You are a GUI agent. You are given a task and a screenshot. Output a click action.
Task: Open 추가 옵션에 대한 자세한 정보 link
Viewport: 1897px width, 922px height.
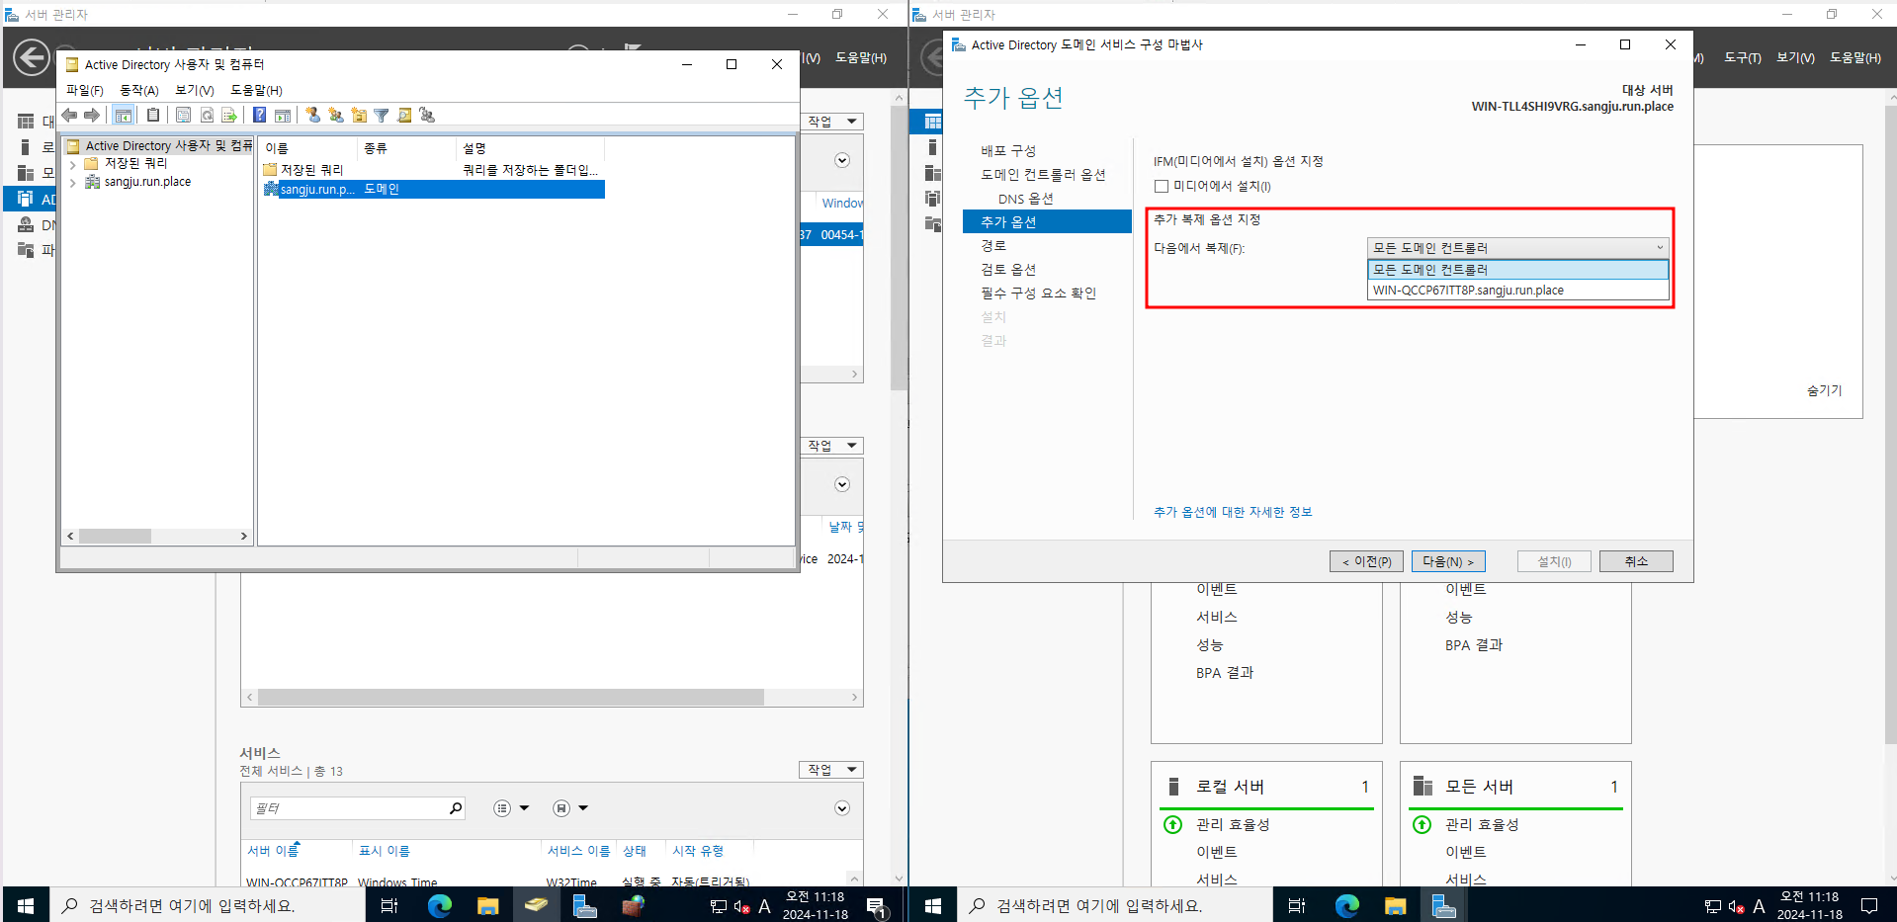pyautogui.click(x=1233, y=512)
